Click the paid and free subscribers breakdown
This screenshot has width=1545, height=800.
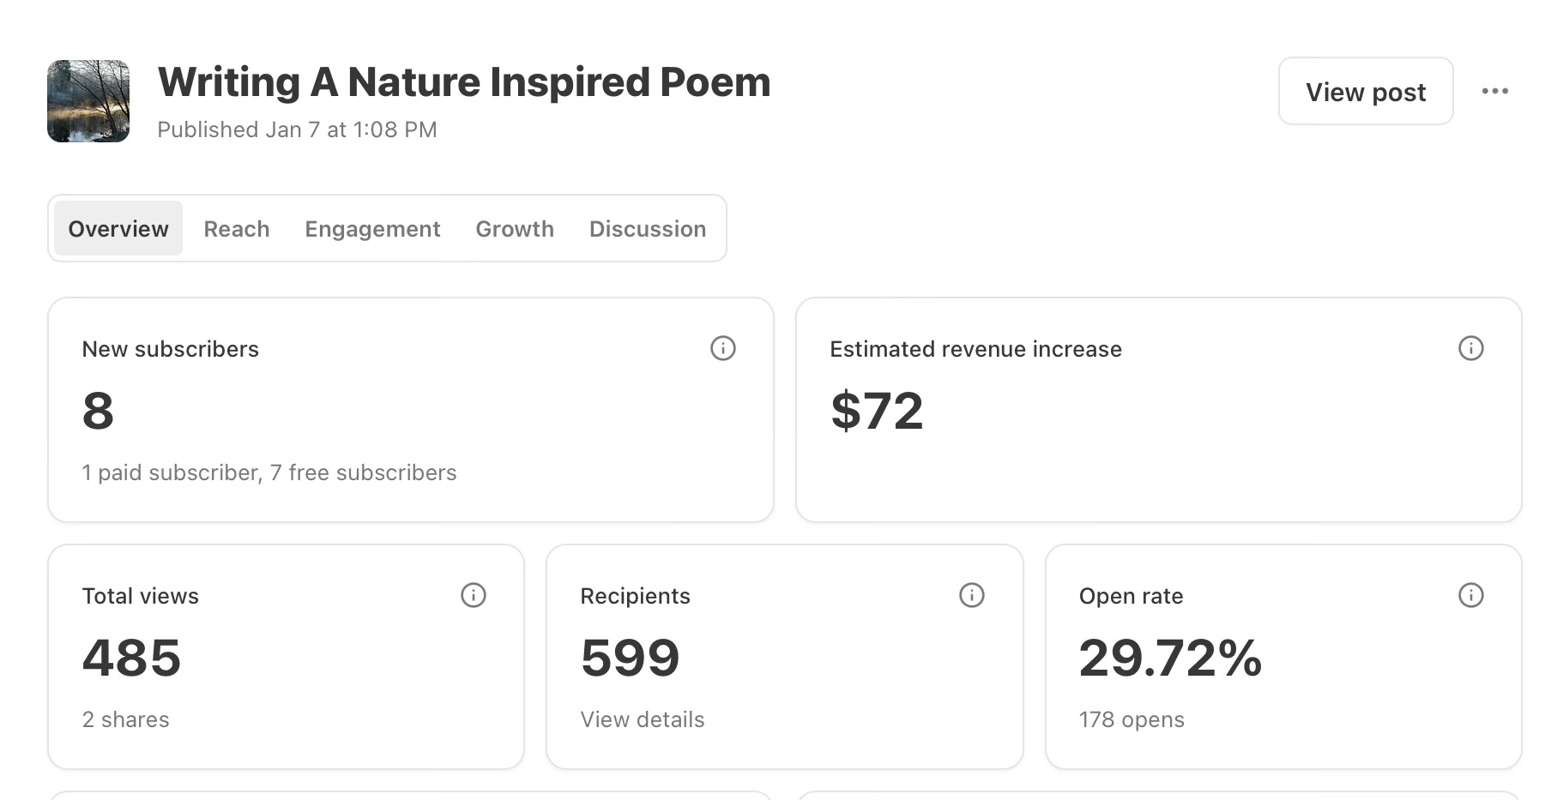tap(269, 472)
